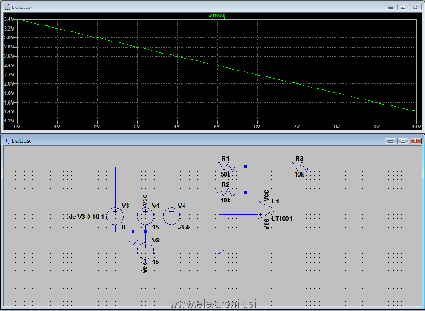Click the V3 voltage source symbol
The width and height of the screenshot is (425, 311).
115,217
